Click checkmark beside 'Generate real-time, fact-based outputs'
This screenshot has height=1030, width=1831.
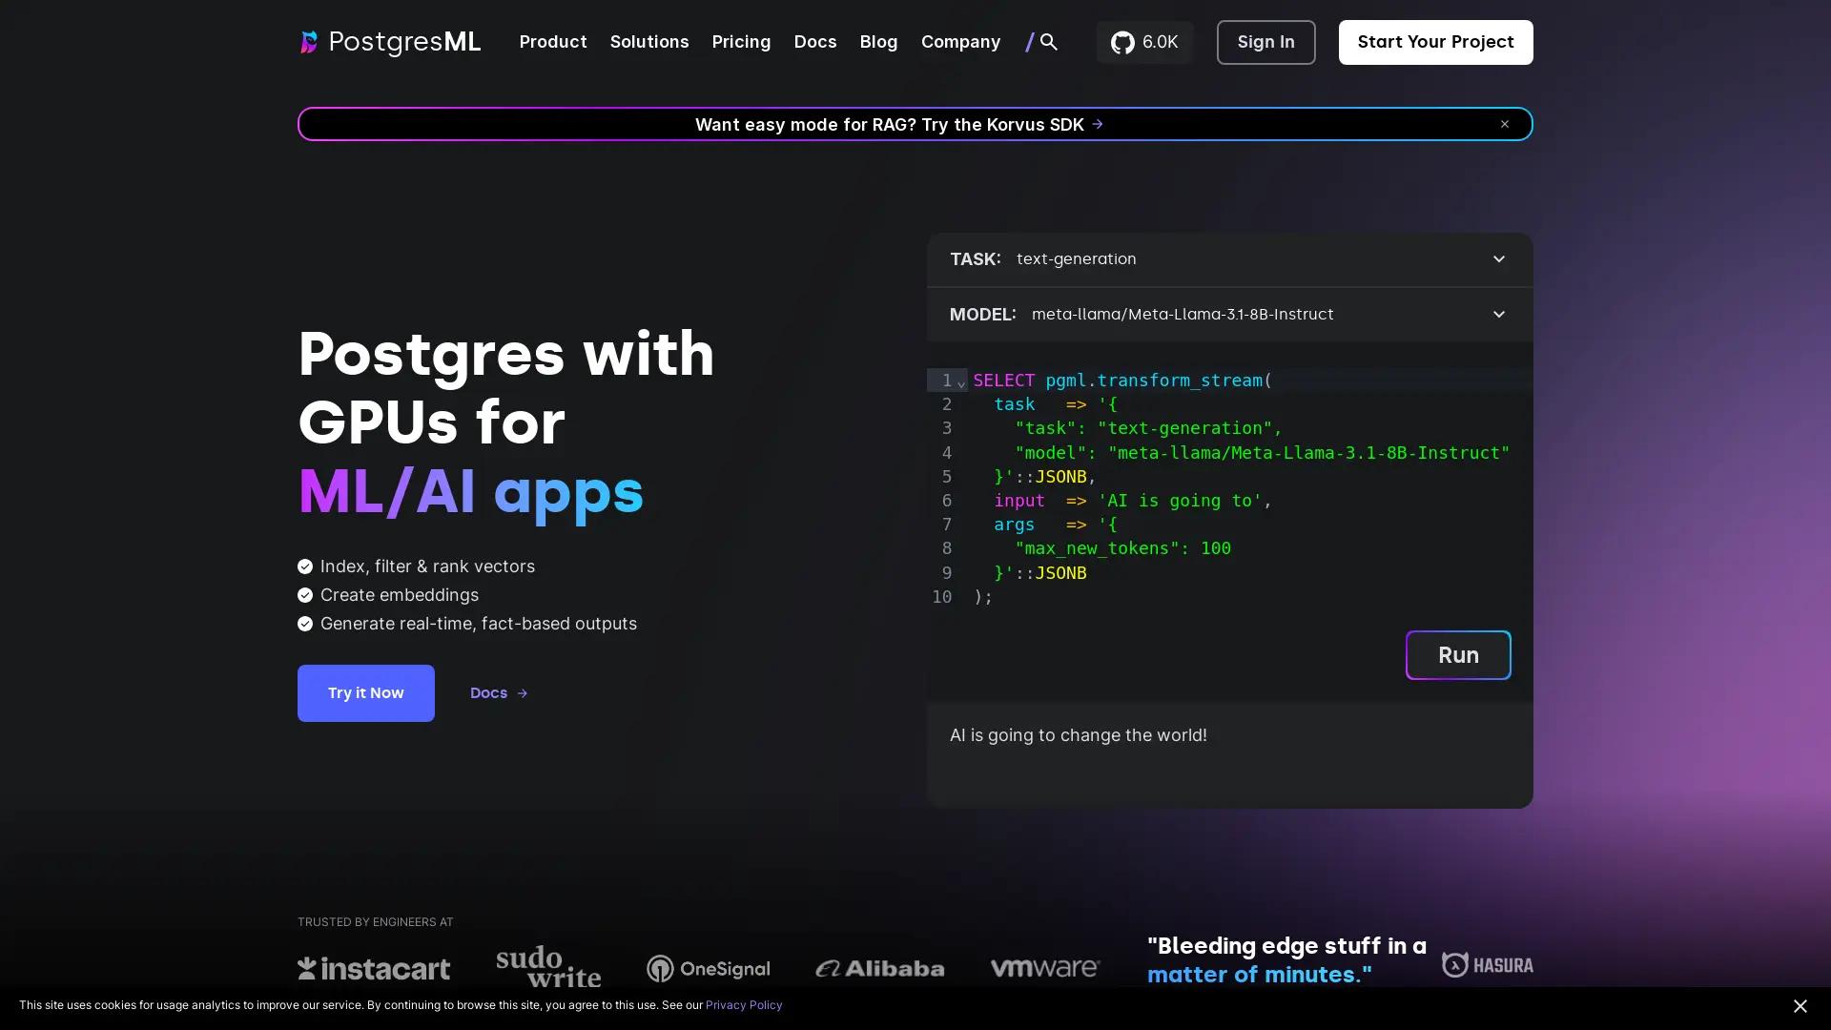pyautogui.click(x=305, y=623)
